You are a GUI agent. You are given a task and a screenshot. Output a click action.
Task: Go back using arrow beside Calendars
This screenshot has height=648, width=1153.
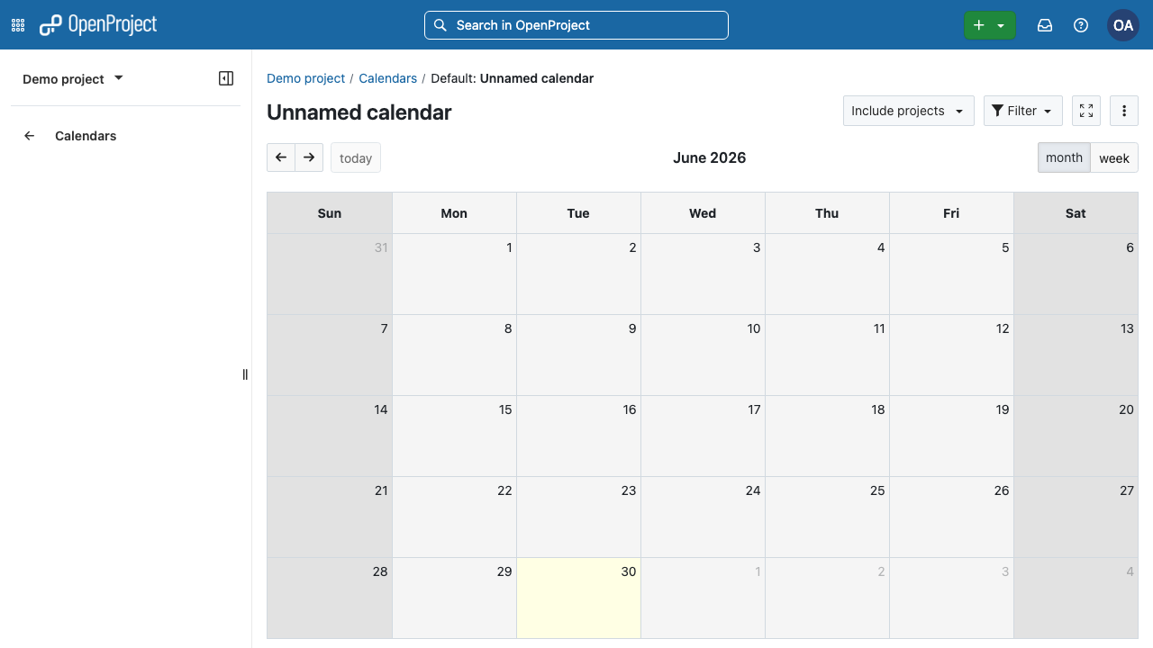pos(30,136)
